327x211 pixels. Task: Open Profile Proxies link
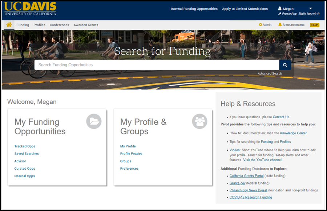[x=131, y=154]
